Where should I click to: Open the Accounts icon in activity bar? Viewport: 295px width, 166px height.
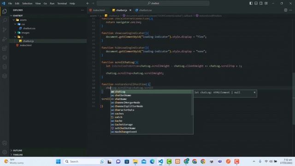(5, 143)
